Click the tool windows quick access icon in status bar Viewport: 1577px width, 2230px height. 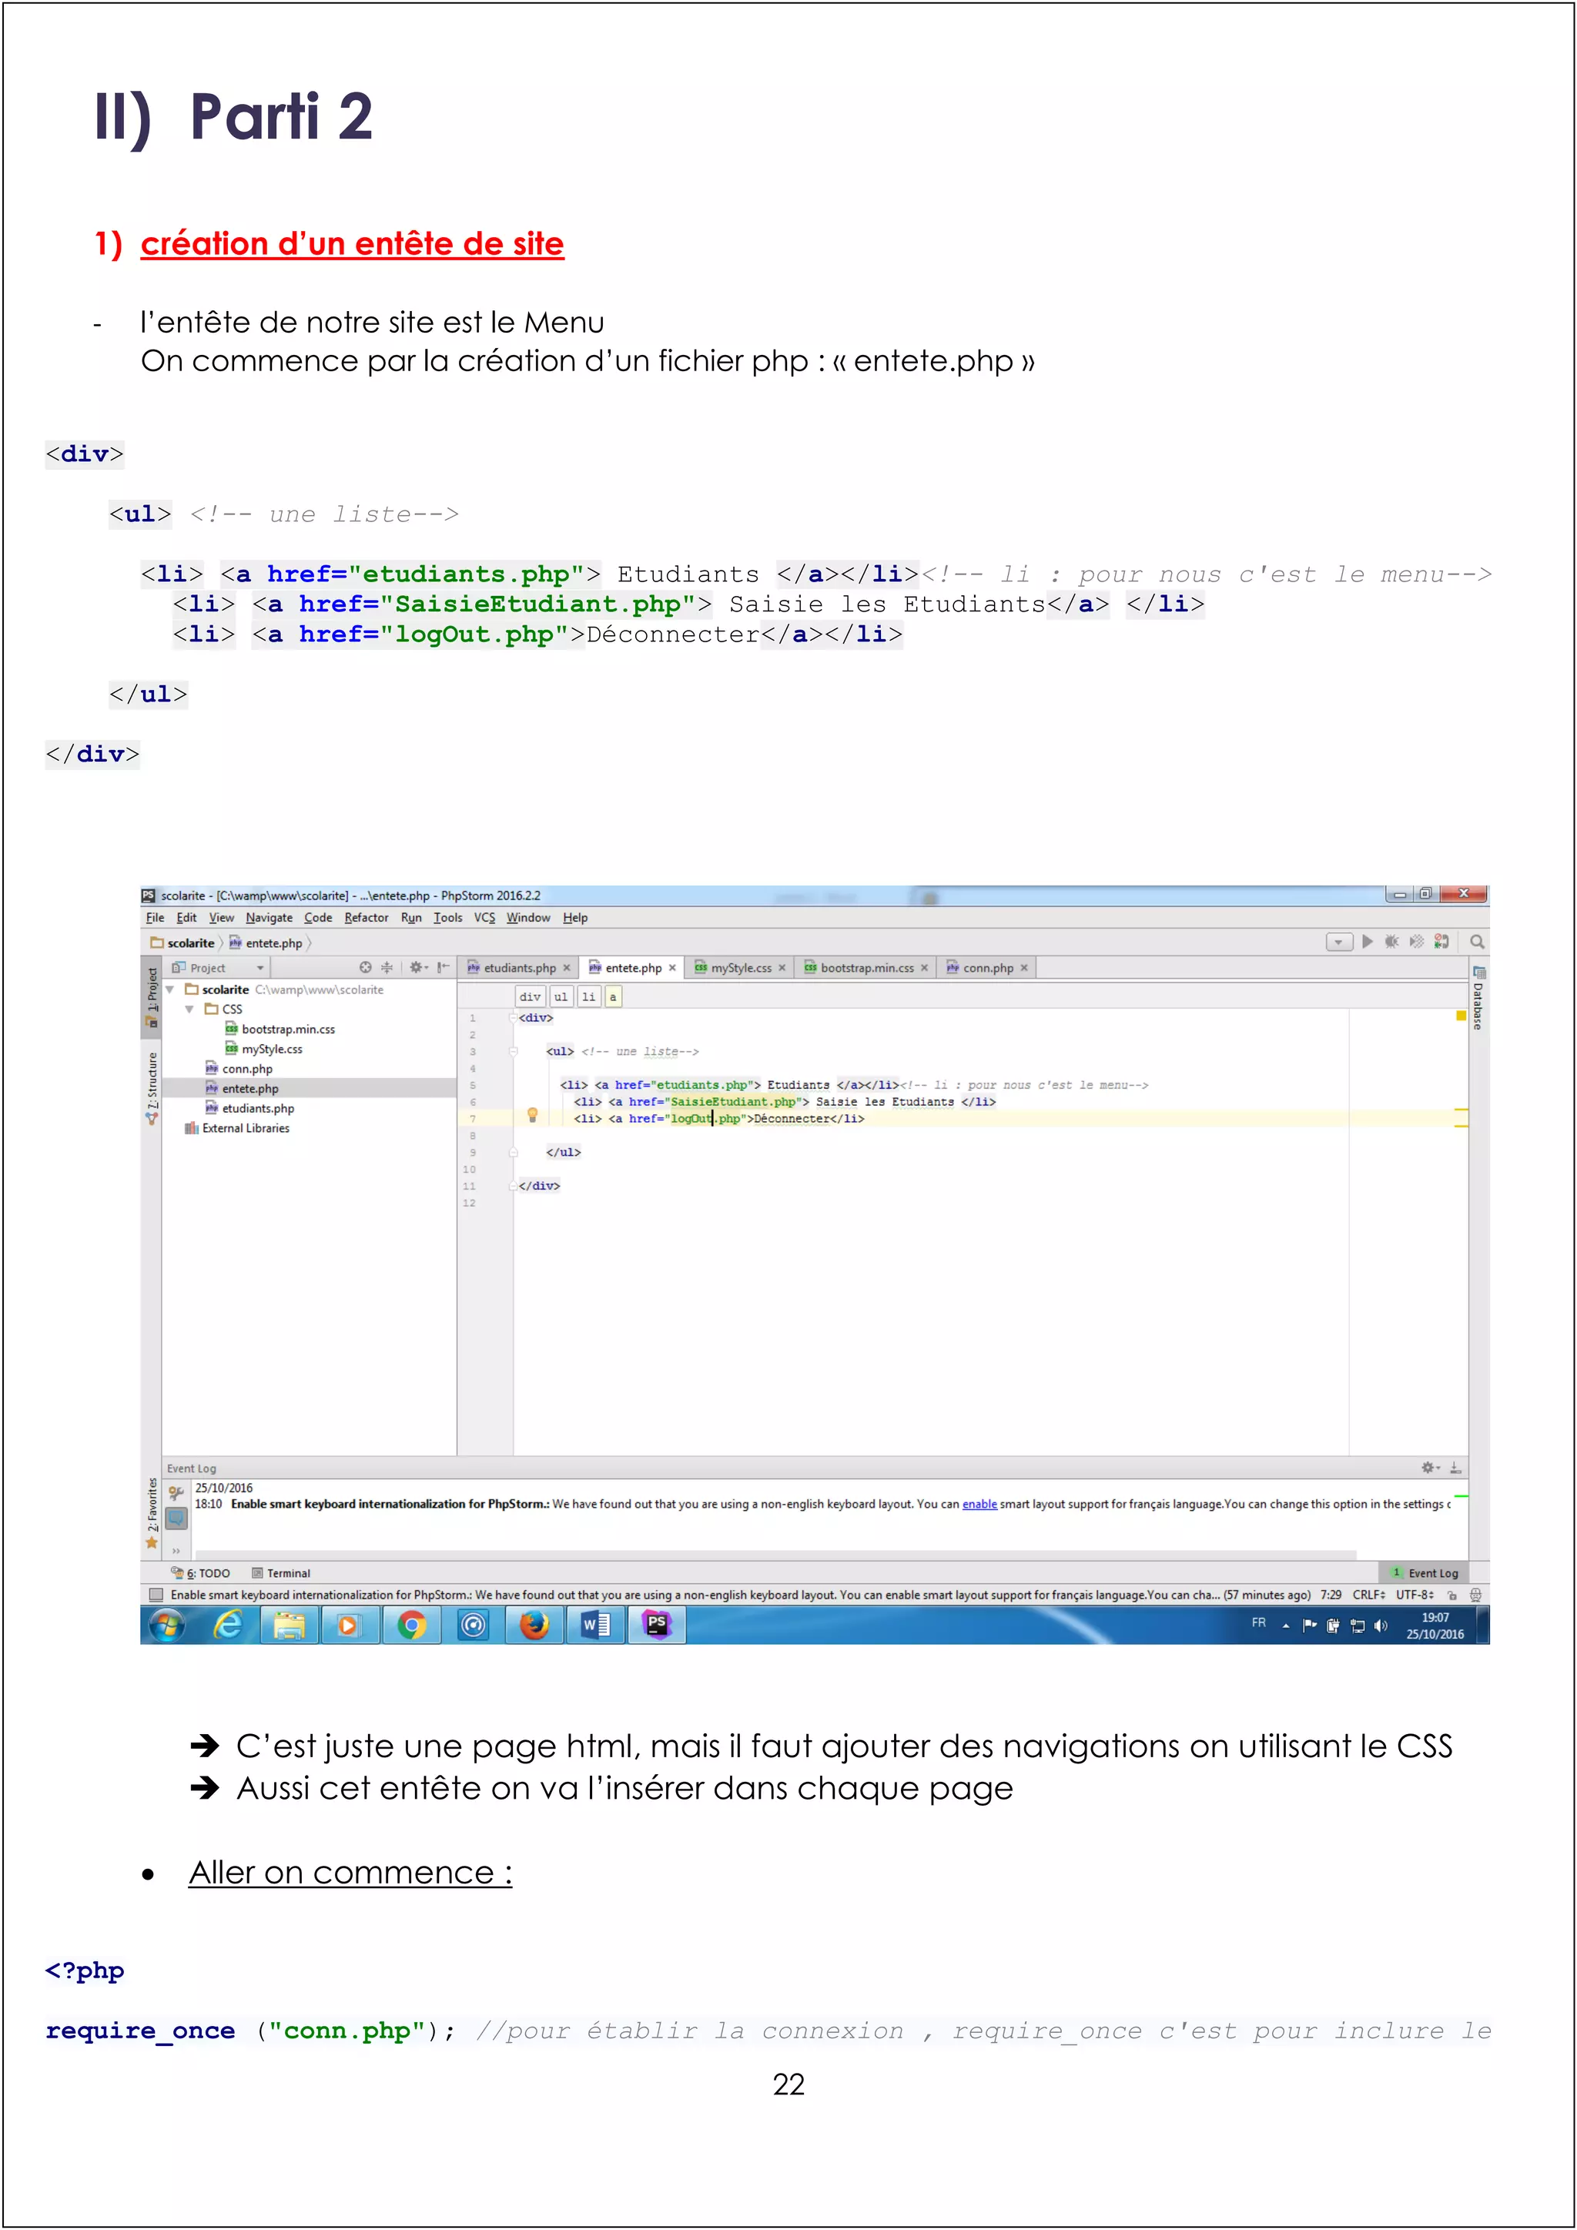[156, 1595]
